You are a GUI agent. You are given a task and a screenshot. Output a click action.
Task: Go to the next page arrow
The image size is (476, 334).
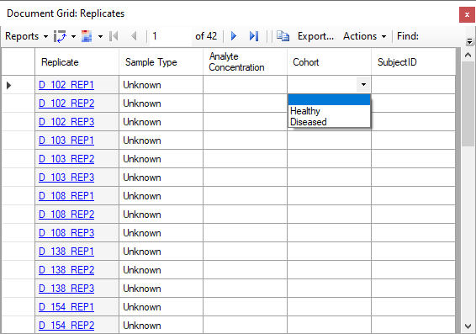[x=234, y=36]
